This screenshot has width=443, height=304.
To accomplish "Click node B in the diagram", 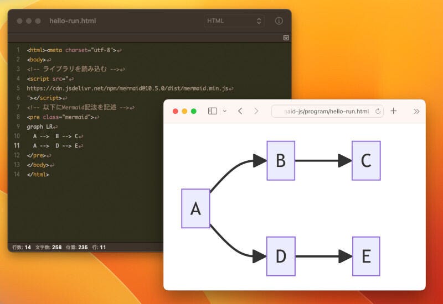I will [x=281, y=161].
